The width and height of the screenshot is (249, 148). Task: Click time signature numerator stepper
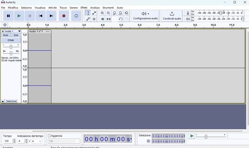[27, 141]
